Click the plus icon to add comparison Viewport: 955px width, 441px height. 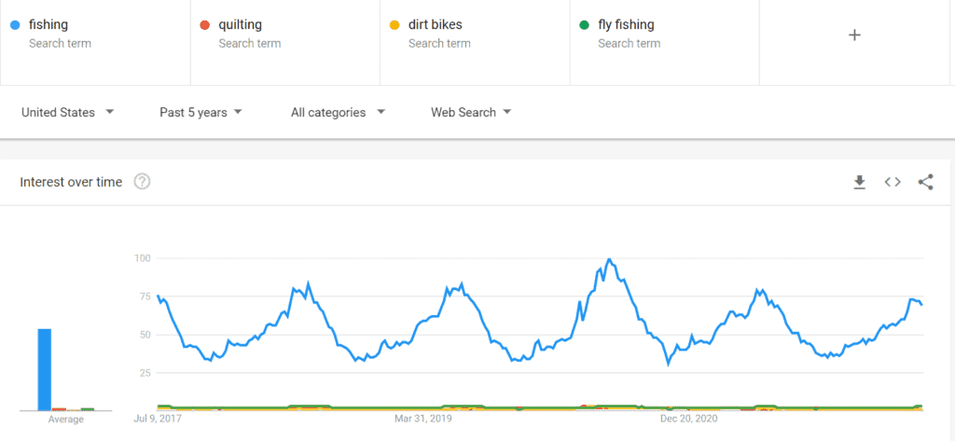pos(854,34)
